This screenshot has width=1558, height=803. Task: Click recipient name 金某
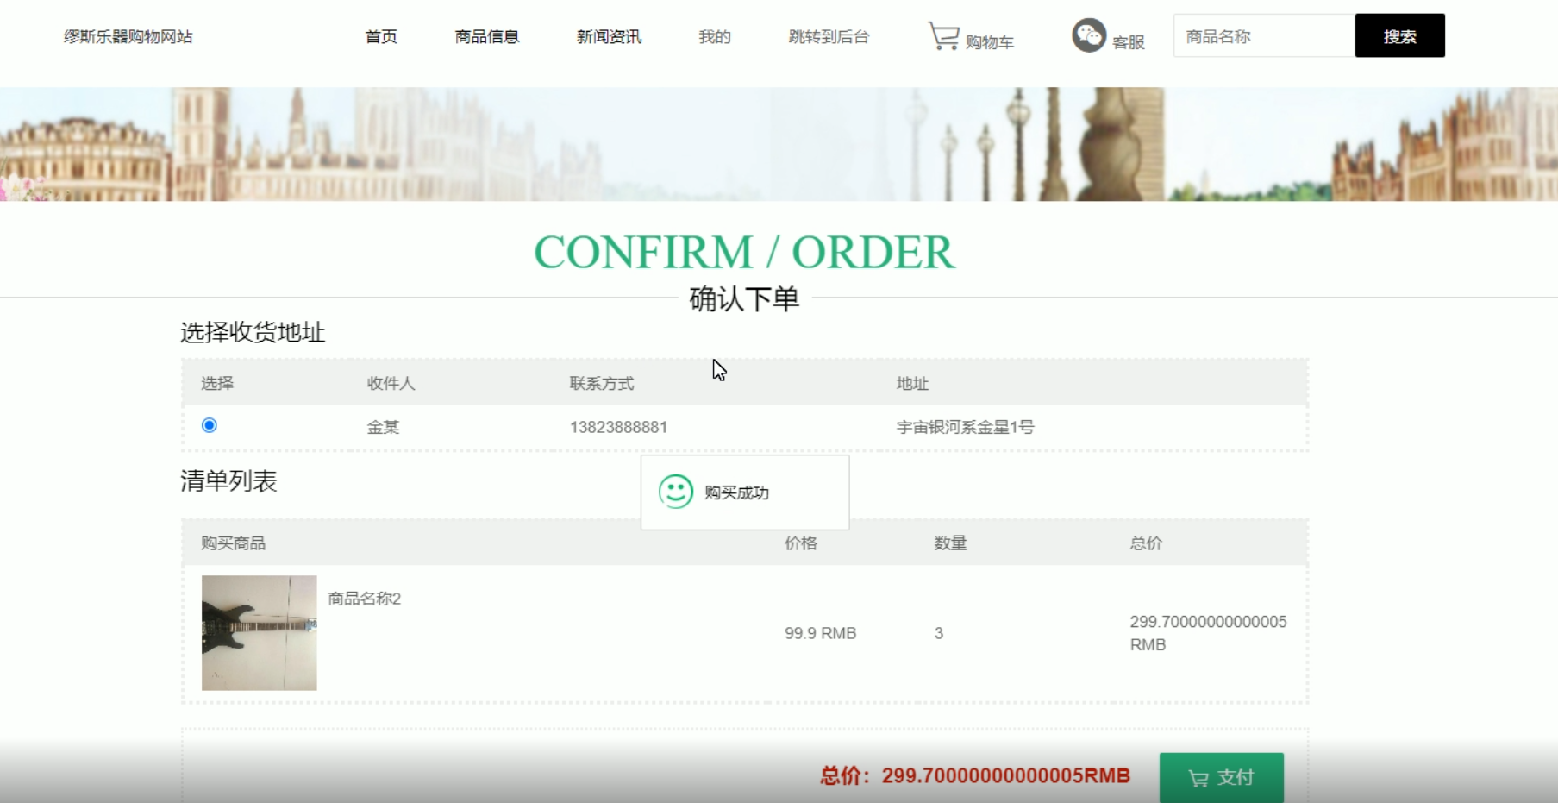(x=383, y=427)
